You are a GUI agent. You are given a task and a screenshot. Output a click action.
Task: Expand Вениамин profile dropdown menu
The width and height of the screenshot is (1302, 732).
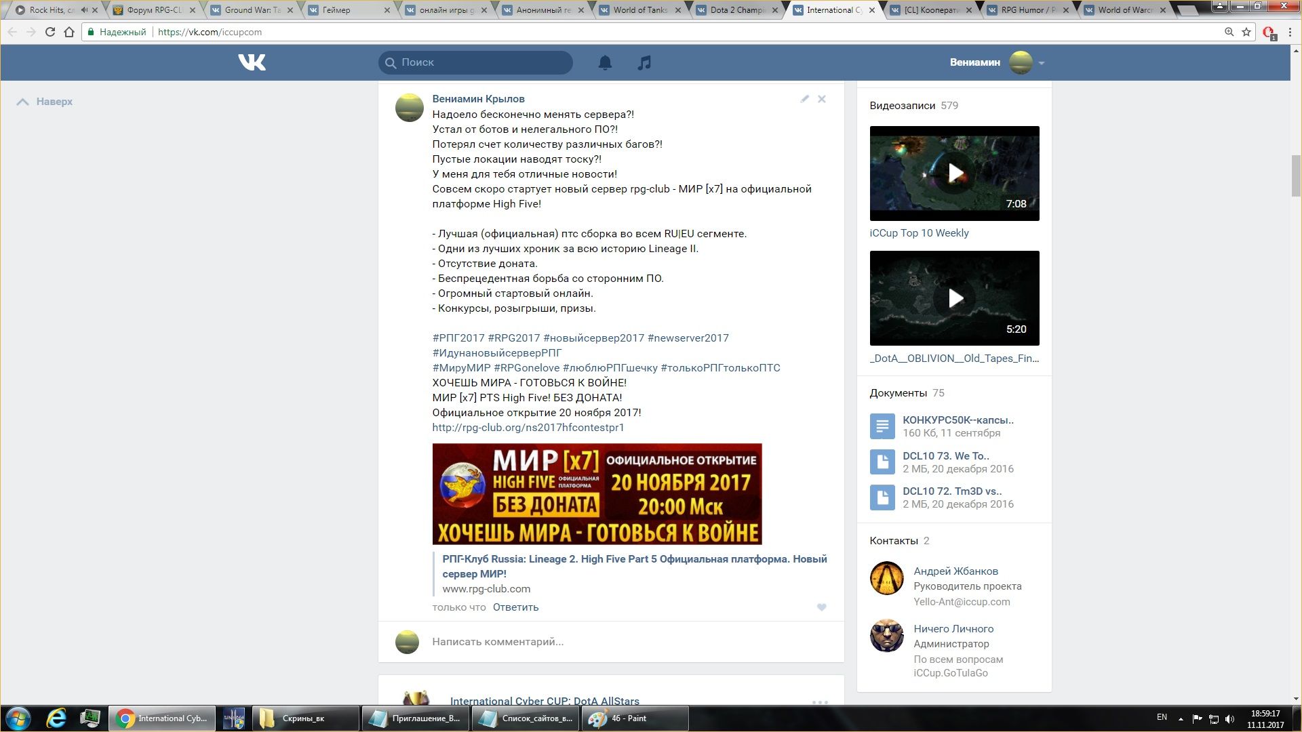point(1041,63)
